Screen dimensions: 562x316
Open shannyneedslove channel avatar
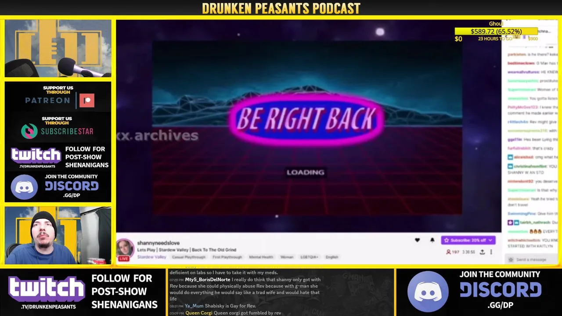(x=125, y=248)
